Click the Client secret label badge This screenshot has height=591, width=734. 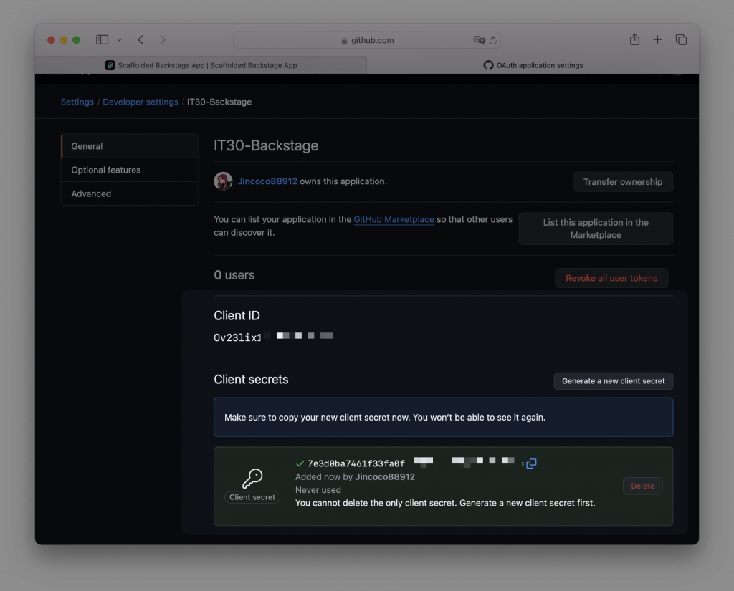click(252, 497)
